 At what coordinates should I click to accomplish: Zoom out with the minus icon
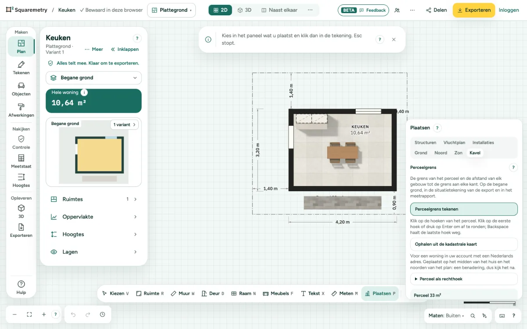tap(14, 315)
